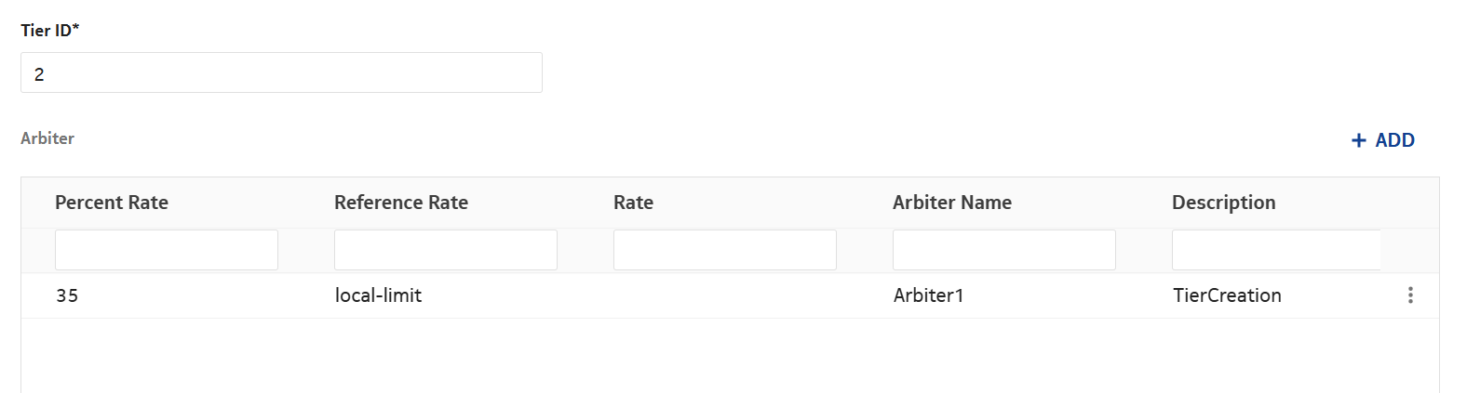Focus the Reference Rate filter box
Screen dimensions: 1467x393
coord(446,250)
